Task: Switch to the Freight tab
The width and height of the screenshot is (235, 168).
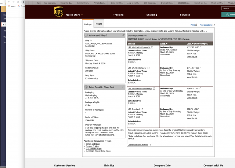Action: coord(99,24)
